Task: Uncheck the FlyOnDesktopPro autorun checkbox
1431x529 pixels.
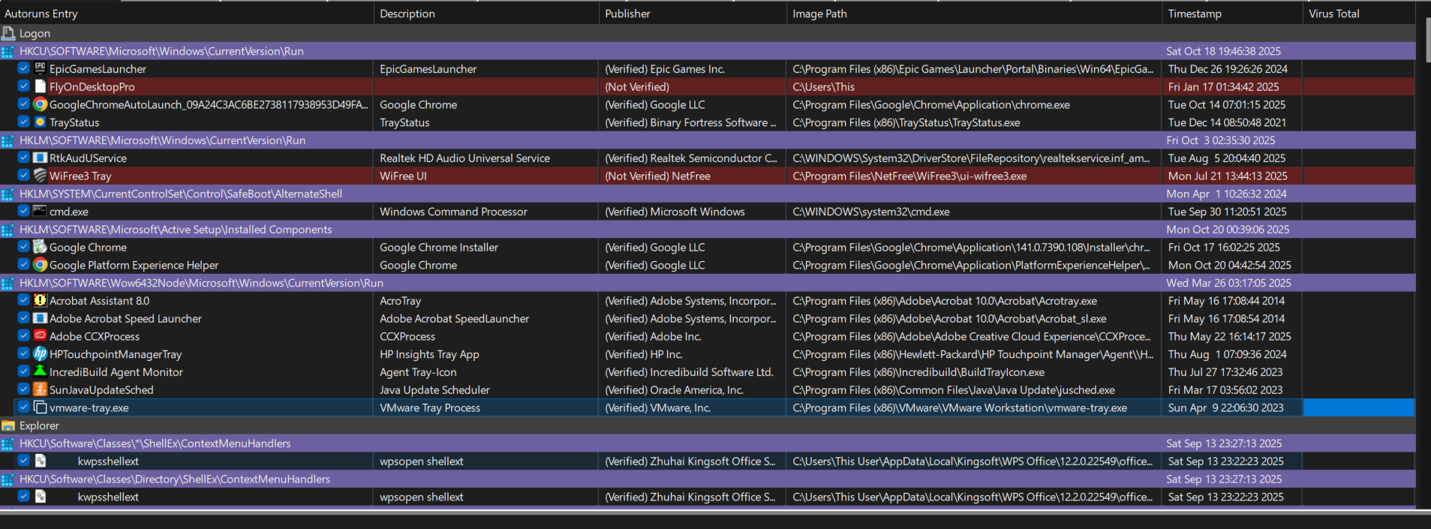Action: click(x=23, y=86)
